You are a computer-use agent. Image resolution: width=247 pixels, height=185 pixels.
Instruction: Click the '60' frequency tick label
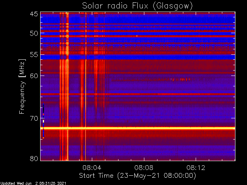tap(34, 76)
